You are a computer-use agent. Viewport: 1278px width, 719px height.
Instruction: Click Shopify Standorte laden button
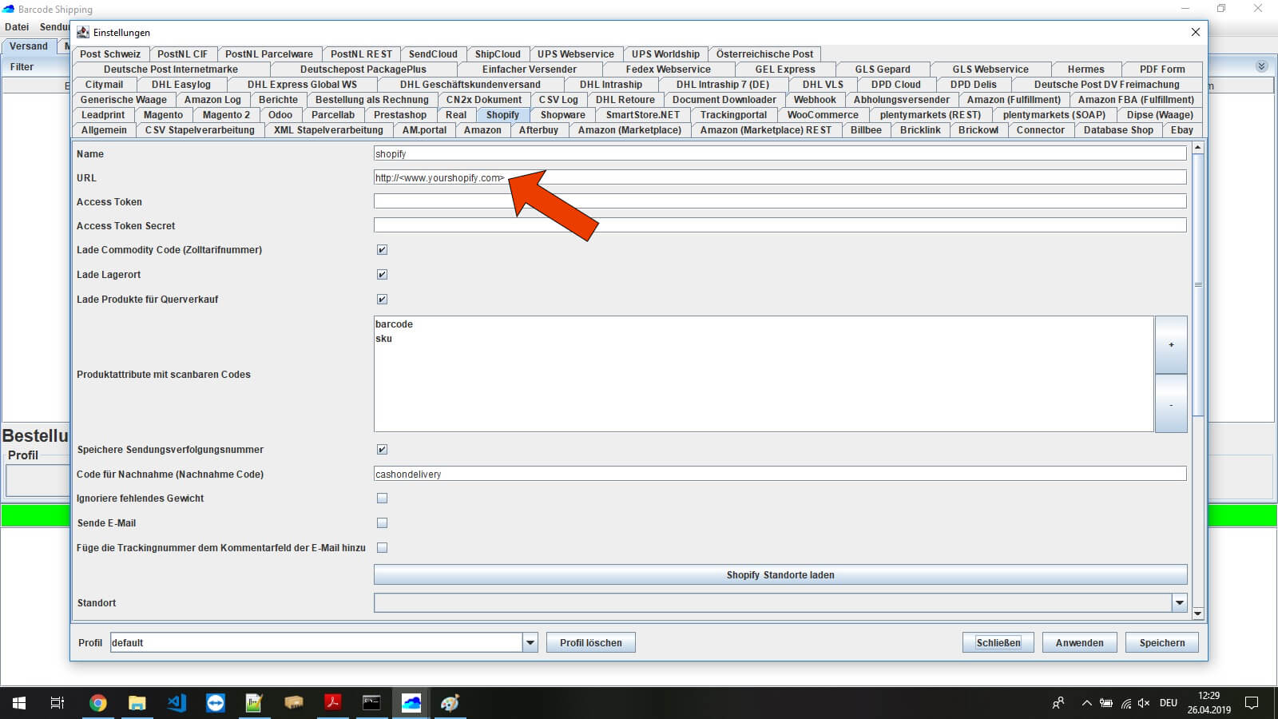click(x=780, y=575)
